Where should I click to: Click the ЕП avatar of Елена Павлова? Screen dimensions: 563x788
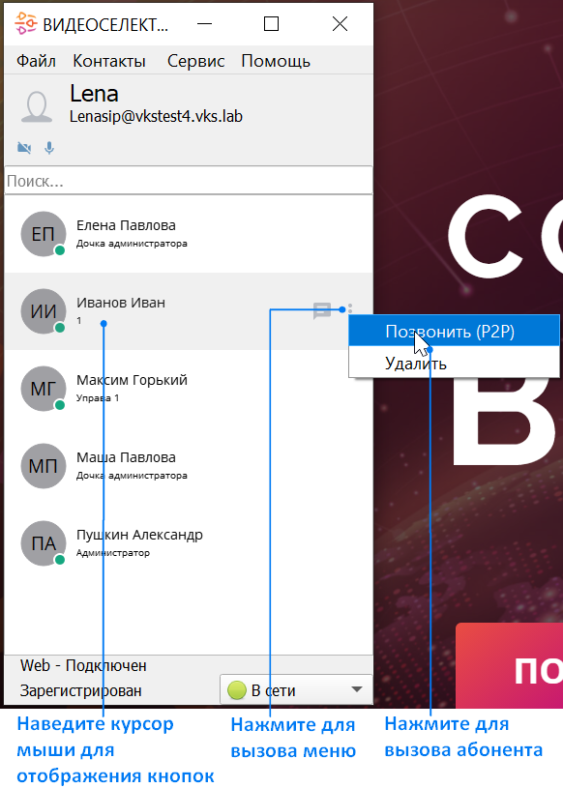click(44, 234)
